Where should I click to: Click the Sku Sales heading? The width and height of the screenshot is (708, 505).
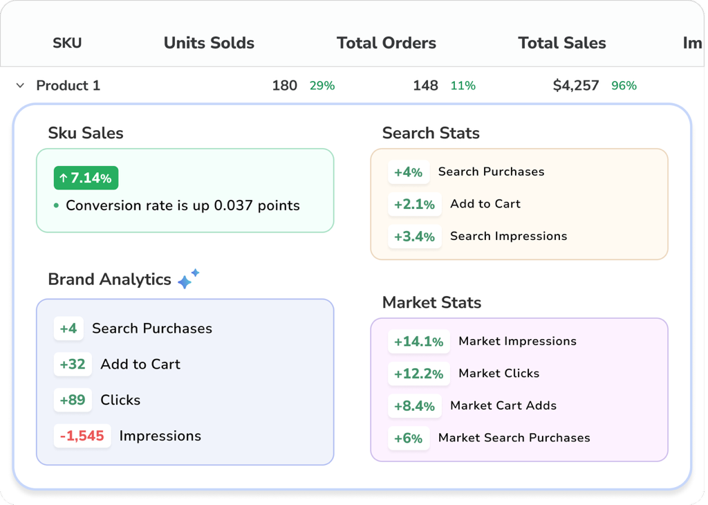(86, 134)
